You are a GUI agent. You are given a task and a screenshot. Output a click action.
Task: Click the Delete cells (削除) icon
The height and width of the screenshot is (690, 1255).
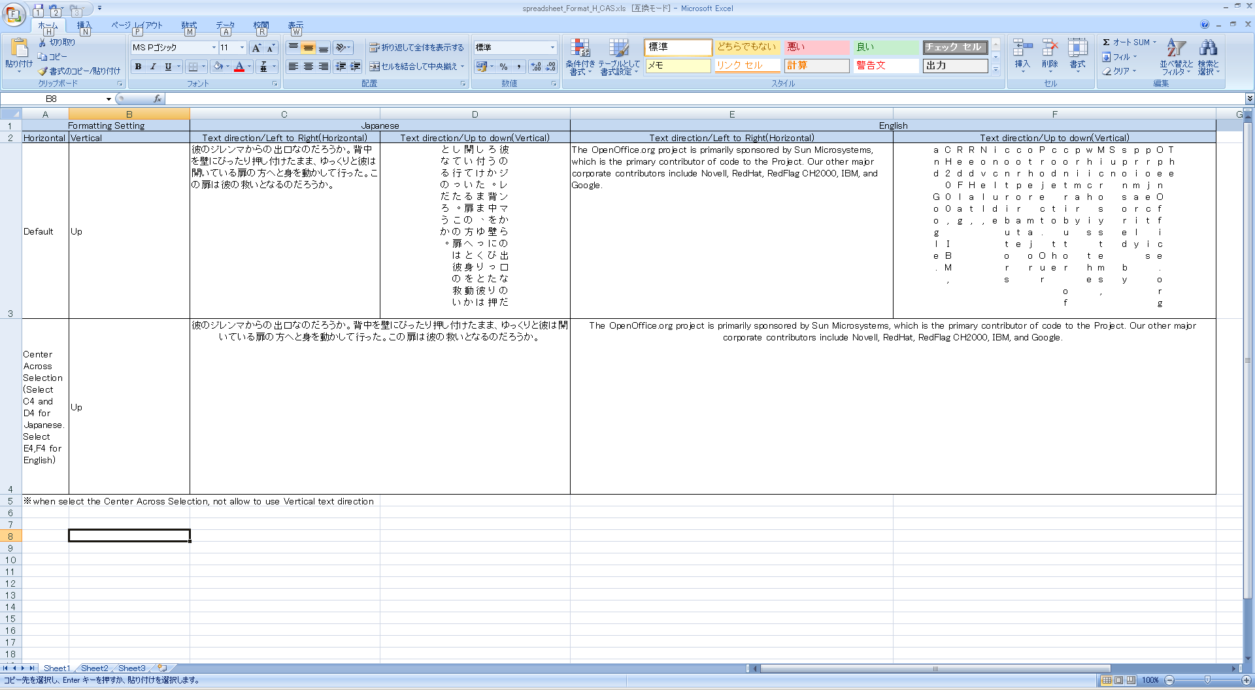[x=1050, y=54]
